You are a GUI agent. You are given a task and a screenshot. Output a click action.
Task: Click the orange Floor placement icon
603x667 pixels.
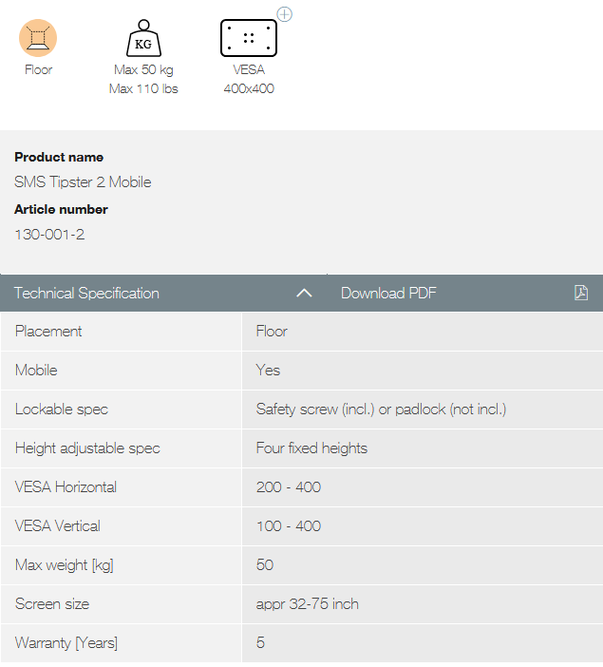click(38, 38)
